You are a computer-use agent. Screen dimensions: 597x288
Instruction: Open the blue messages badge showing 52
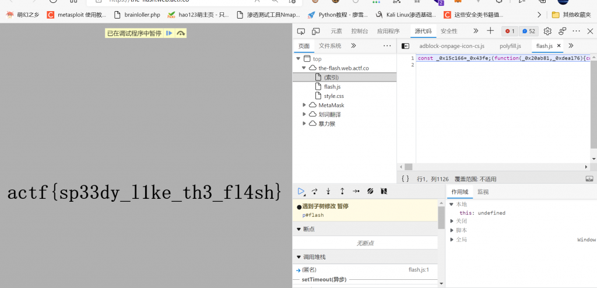[x=528, y=31]
